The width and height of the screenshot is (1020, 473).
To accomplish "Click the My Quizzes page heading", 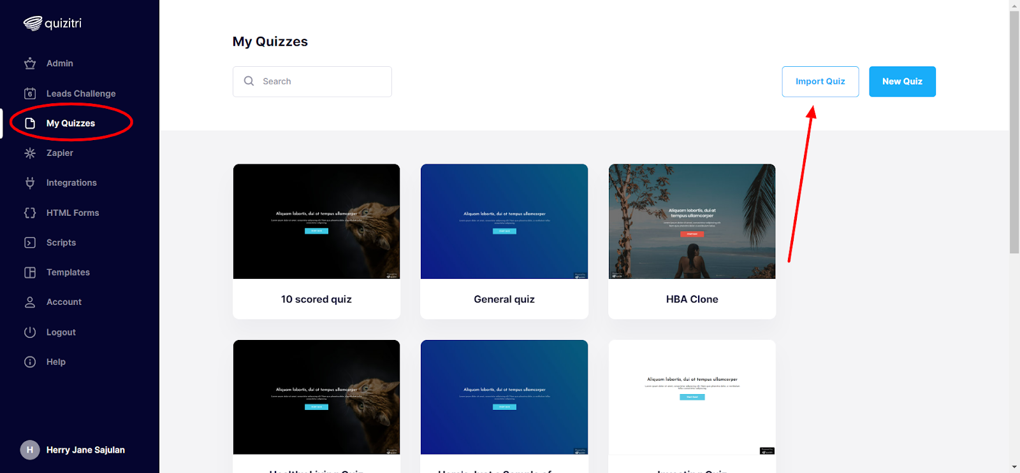I will 270,42.
